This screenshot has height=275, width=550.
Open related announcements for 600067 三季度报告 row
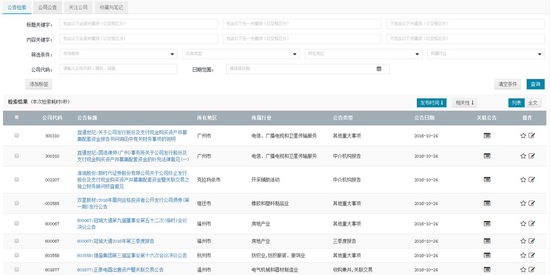click(487, 241)
